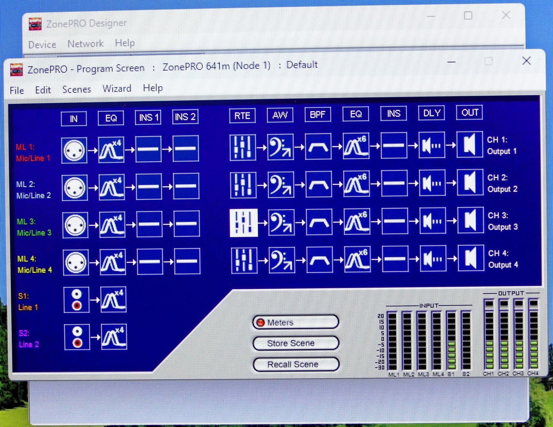
Task: Open the CH 1 bandpass filter block
Action: click(x=318, y=146)
